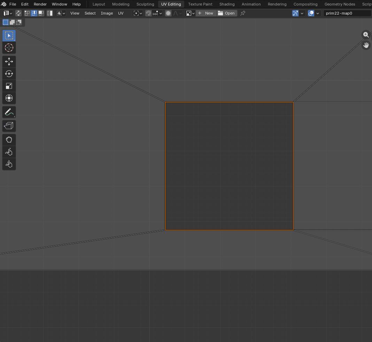Image resolution: width=372 pixels, height=342 pixels.
Task: Open the Edit menu
Action: pyautogui.click(x=25, y=4)
